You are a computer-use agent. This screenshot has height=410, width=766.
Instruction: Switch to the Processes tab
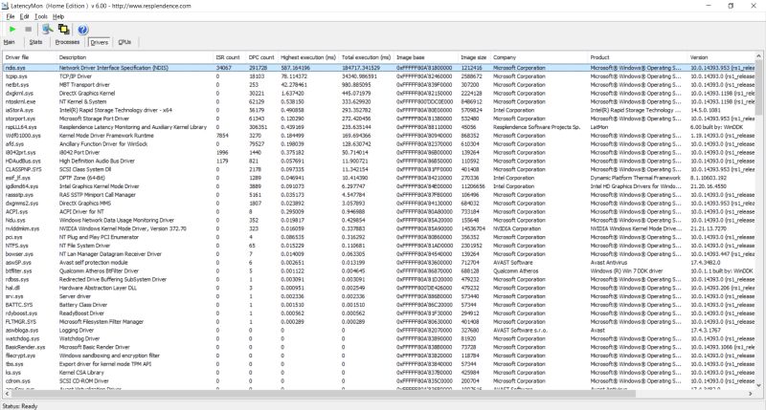[67, 42]
